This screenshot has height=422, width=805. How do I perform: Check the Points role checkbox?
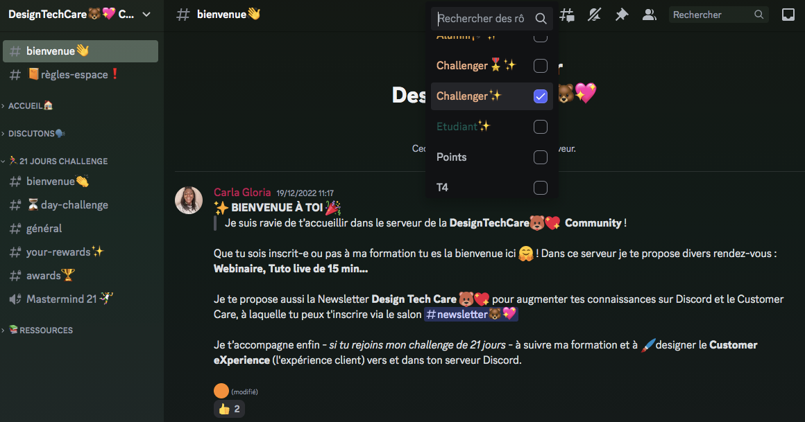tap(540, 157)
